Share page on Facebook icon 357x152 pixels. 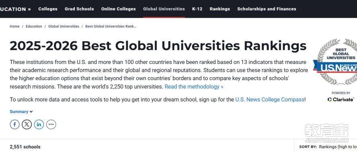[x=14, y=124]
